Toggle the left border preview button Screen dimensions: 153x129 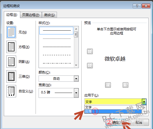coord(108,85)
